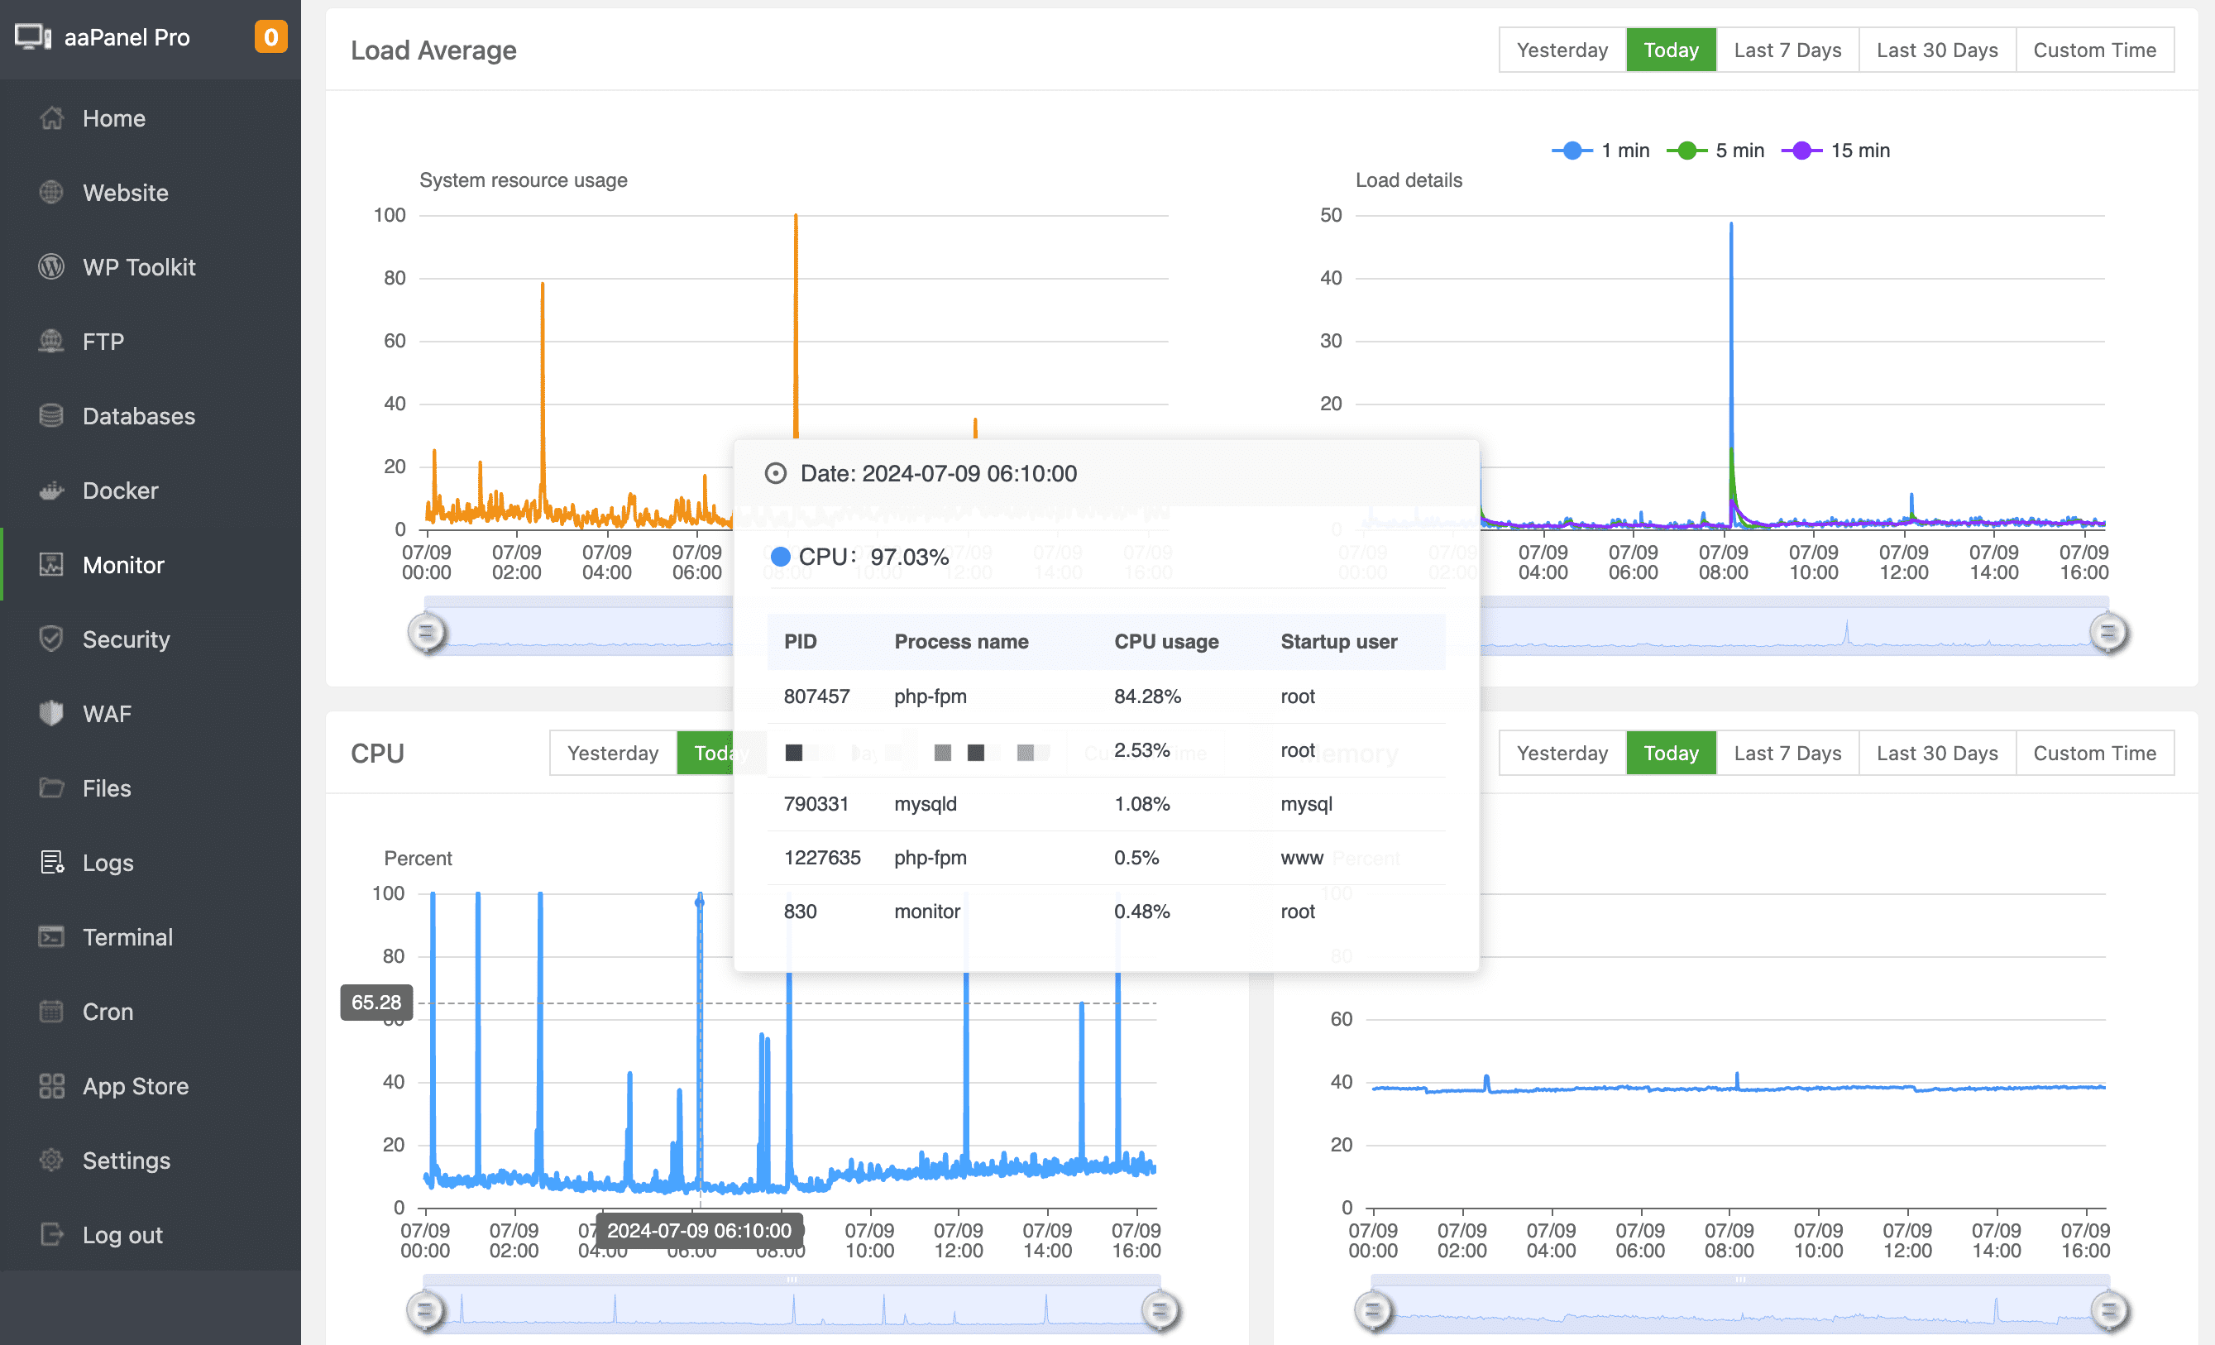The height and width of the screenshot is (1345, 2215).
Task: Open WP Toolkit WordPress icon
Action: point(51,267)
